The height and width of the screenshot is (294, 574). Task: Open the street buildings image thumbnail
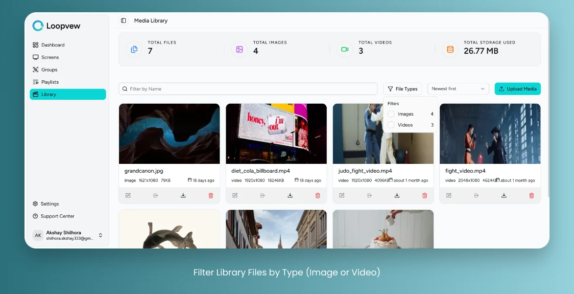pyautogui.click(x=276, y=229)
